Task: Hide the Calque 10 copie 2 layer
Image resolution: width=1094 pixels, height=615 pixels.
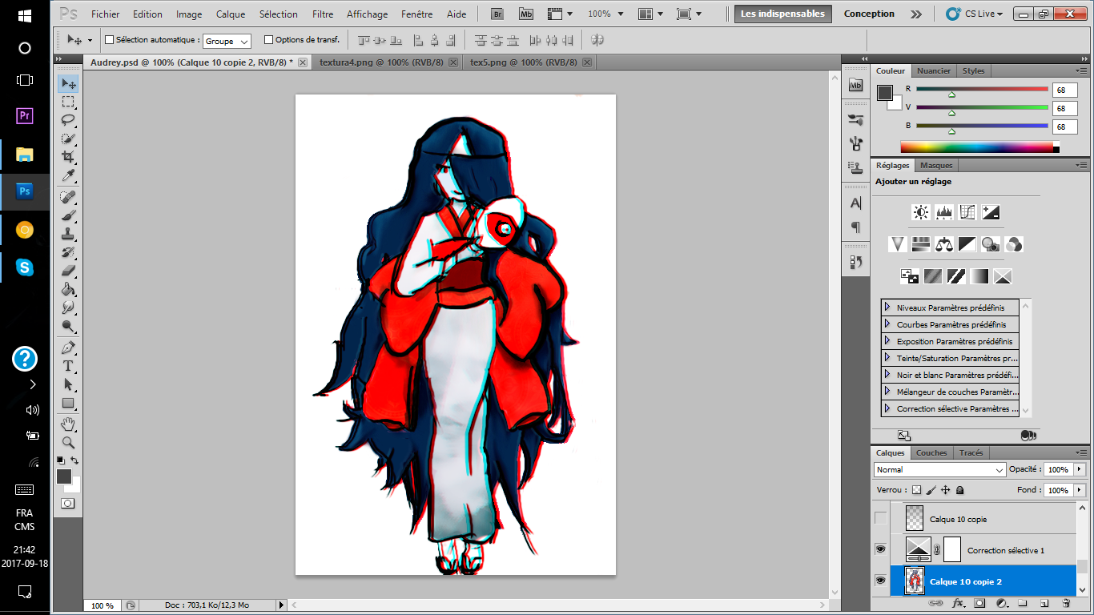Action: click(881, 581)
